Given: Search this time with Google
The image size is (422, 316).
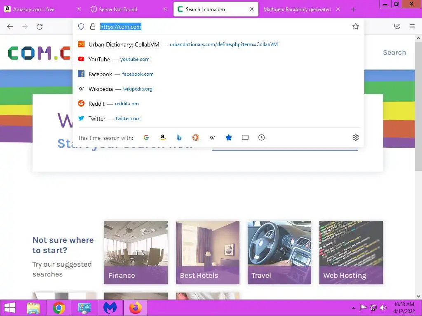Looking at the screenshot, I should (146, 137).
